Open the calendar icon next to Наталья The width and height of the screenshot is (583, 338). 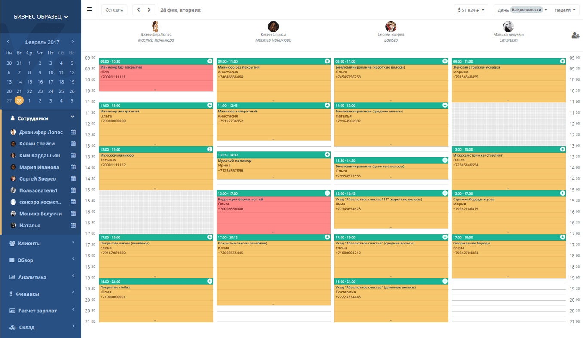[73, 225]
